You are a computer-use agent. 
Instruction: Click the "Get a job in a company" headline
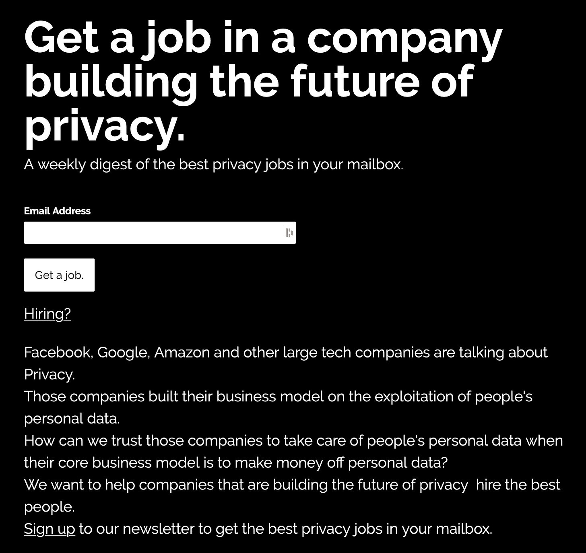(263, 39)
